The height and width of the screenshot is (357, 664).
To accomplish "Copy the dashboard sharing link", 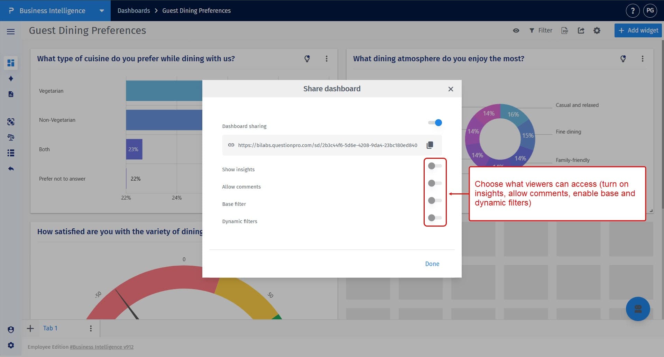I will click(430, 145).
